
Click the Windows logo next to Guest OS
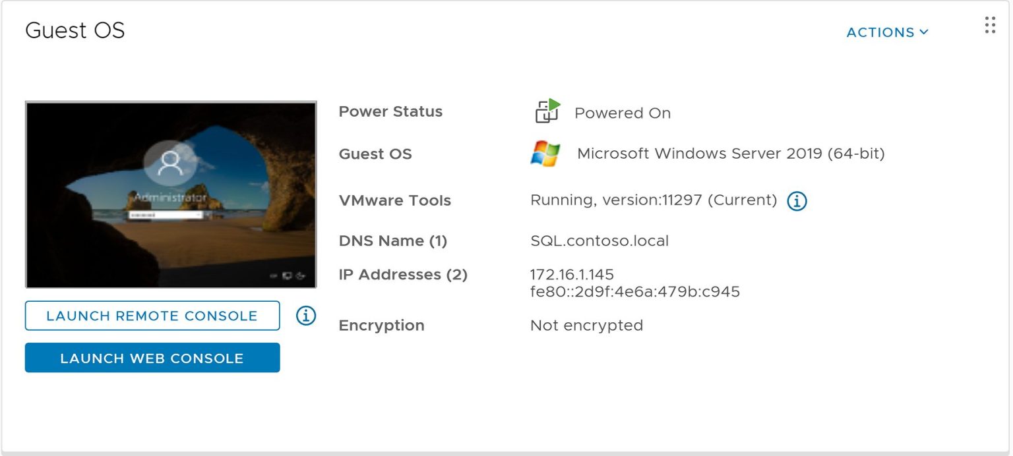click(x=545, y=153)
